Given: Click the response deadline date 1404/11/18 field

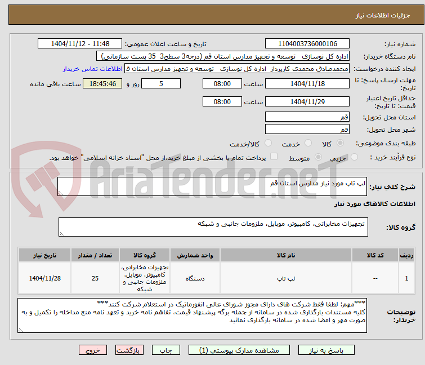Looking at the screenshot, I should [307, 83].
